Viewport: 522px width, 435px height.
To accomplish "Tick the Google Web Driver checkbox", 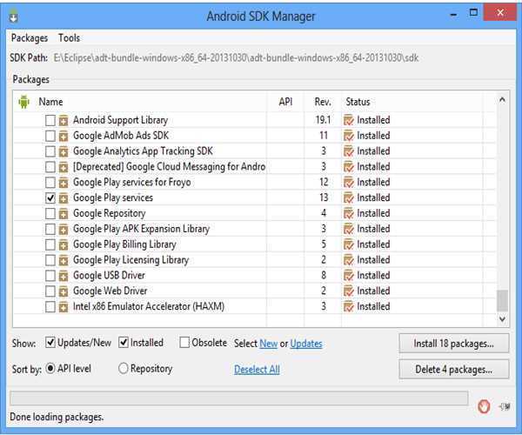I will point(50,291).
